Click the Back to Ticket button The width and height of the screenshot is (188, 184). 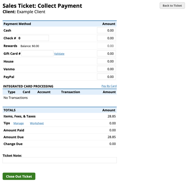[172, 5]
